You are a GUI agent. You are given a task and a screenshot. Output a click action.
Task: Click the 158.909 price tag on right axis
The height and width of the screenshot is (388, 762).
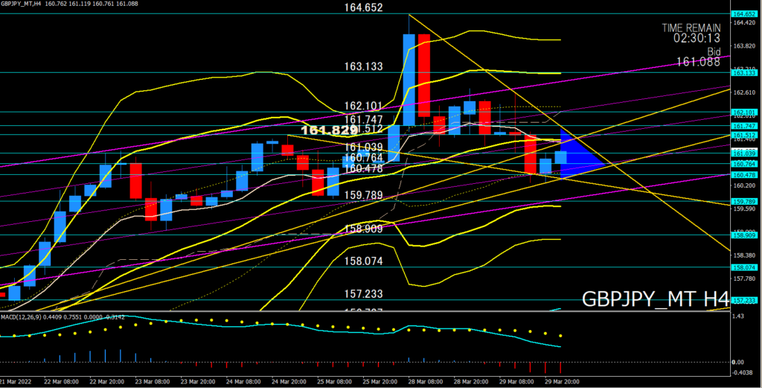743,235
